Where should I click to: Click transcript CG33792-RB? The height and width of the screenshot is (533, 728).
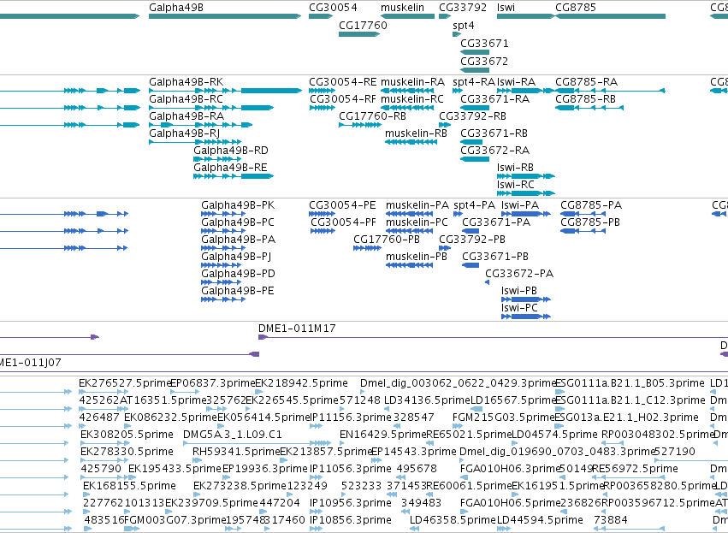(x=472, y=116)
